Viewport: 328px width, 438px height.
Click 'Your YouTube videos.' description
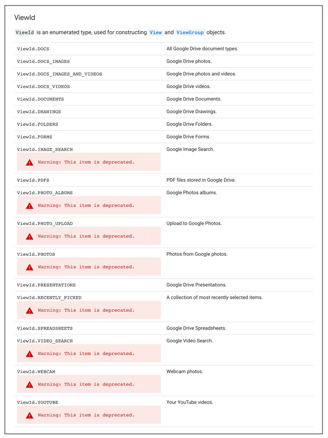190,402
